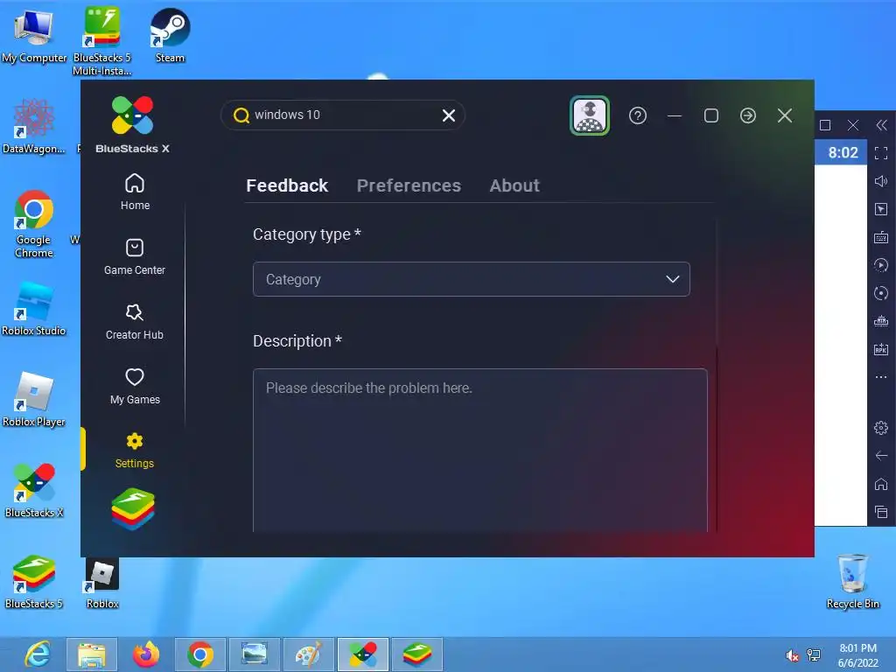896x672 pixels.
Task: Select Settings gear in sidebar
Action: tap(134, 451)
